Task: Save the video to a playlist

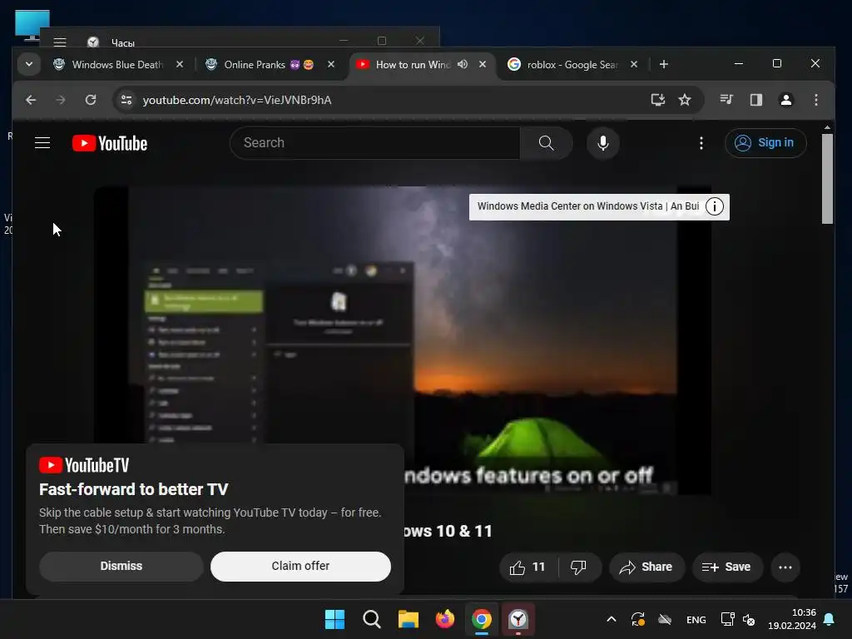Action: pyautogui.click(x=726, y=567)
